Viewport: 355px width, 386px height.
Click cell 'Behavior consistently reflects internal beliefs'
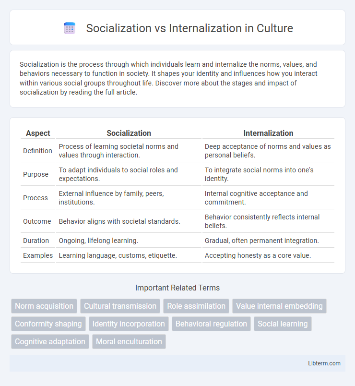(x=268, y=221)
